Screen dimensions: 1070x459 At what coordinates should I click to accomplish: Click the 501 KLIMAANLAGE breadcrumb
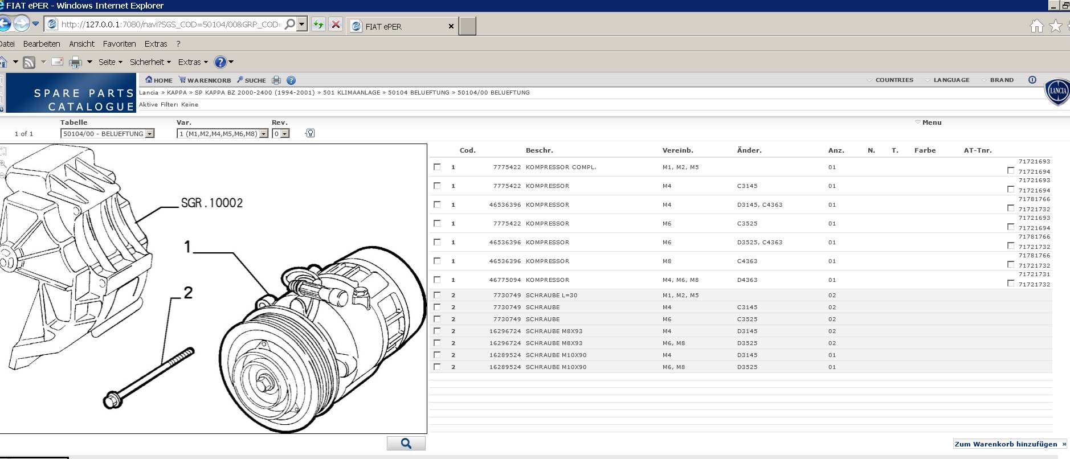point(352,92)
